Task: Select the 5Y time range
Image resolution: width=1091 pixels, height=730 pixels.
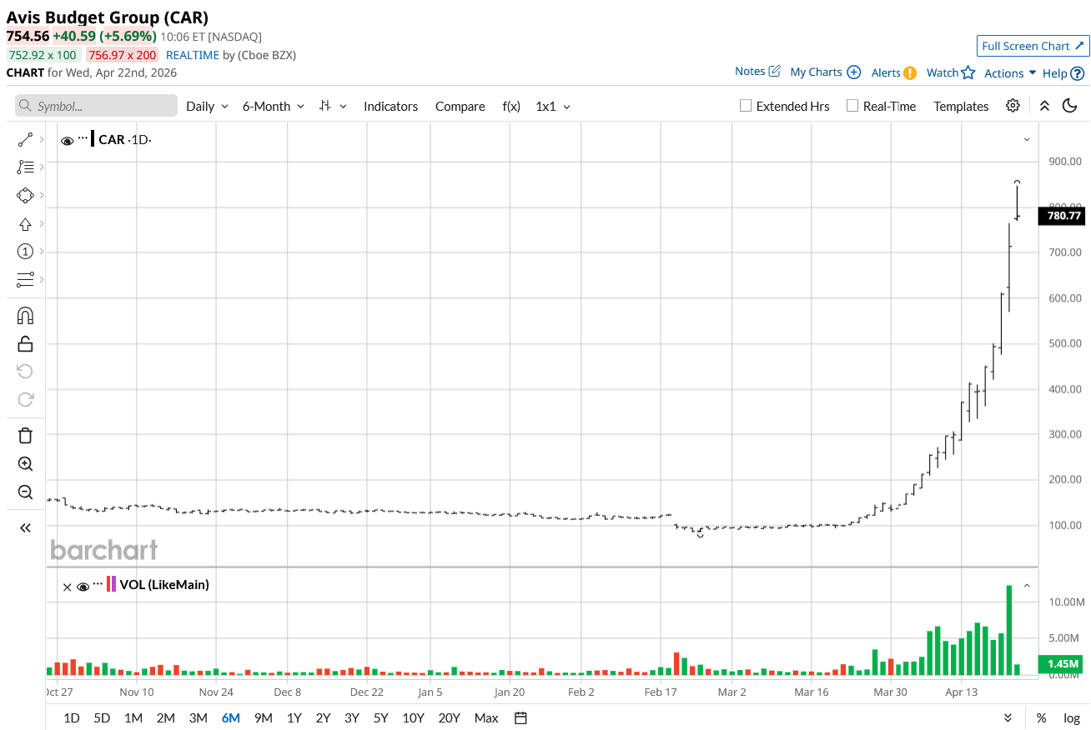Action: (x=380, y=717)
